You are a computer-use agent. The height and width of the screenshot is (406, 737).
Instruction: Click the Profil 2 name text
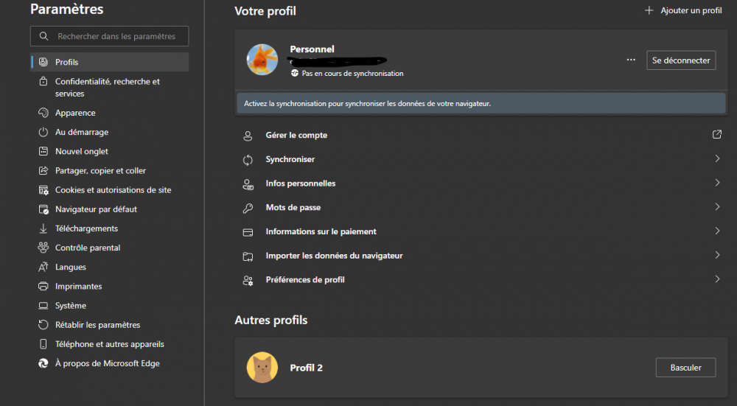(307, 368)
